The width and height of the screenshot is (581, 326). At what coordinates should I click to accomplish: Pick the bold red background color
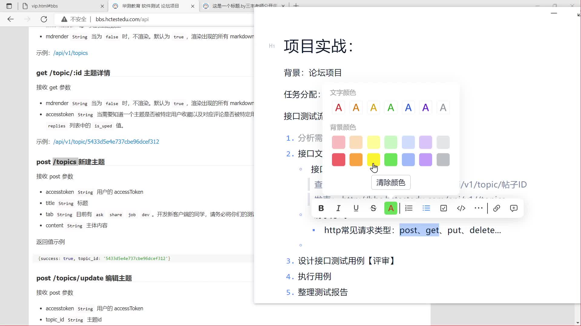(x=339, y=160)
